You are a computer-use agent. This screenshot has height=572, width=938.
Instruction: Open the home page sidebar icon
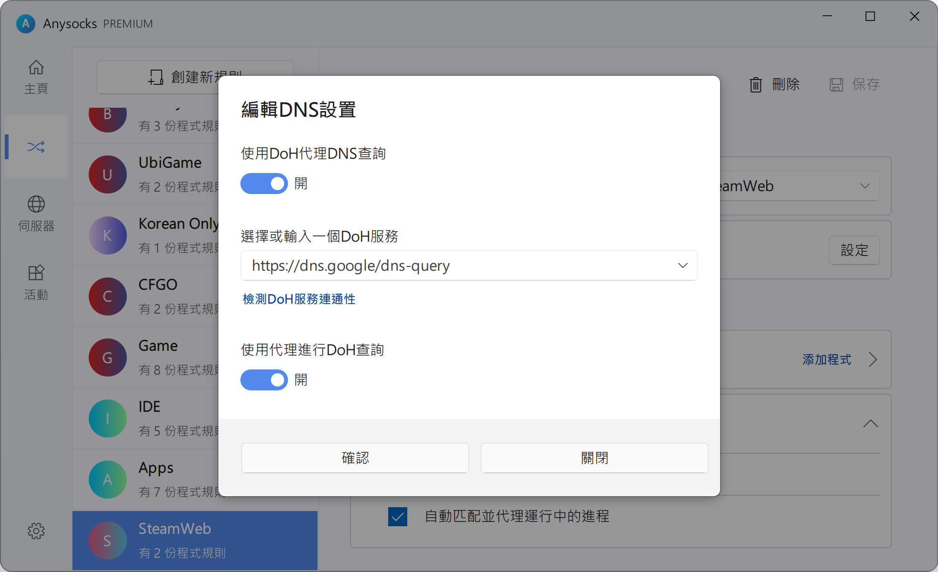click(36, 68)
